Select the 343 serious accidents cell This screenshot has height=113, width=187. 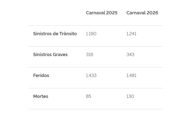[130, 55]
